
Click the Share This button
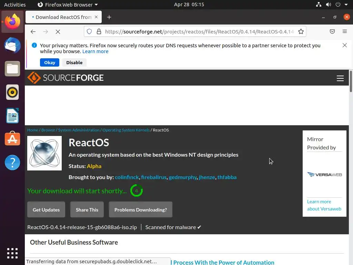point(87,209)
